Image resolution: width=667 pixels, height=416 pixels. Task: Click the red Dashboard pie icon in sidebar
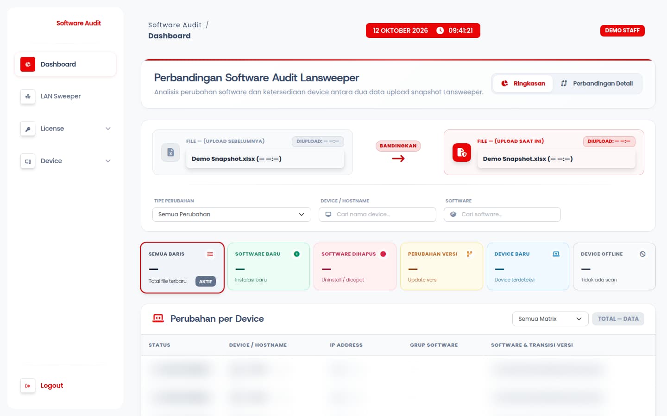click(28, 64)
